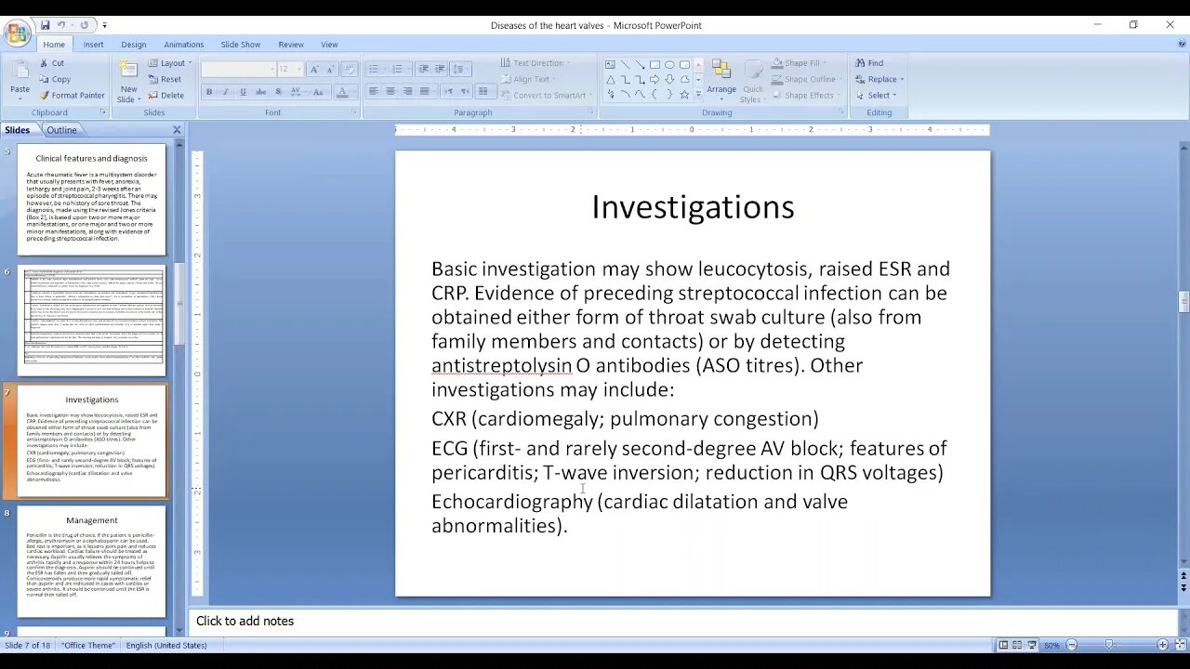Image resolution: width=1190 pixels, height=669 pixels.
Task: Open the Animations tab
Action: tap(184, 44)
